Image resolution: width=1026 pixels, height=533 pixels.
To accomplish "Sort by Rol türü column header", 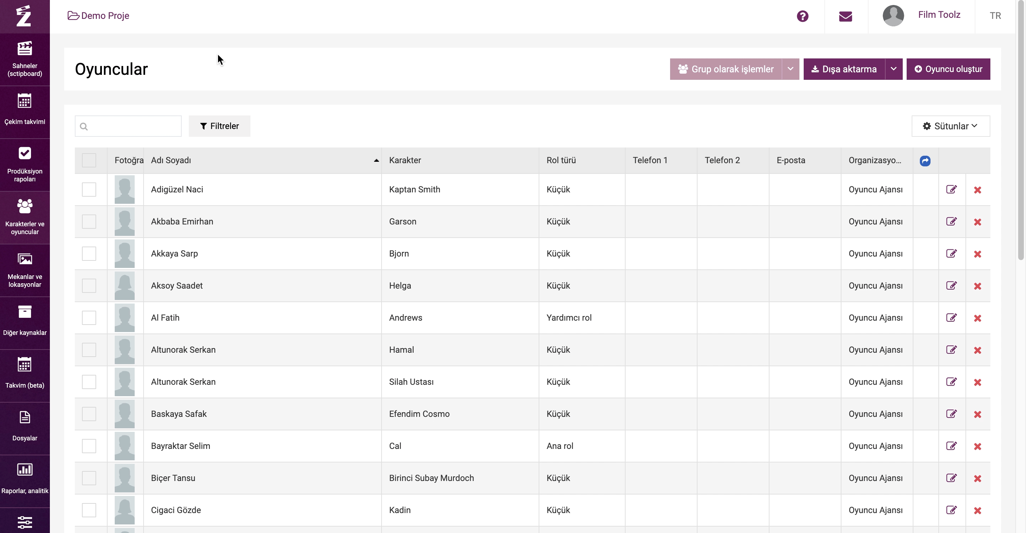I will coord(581,160).
